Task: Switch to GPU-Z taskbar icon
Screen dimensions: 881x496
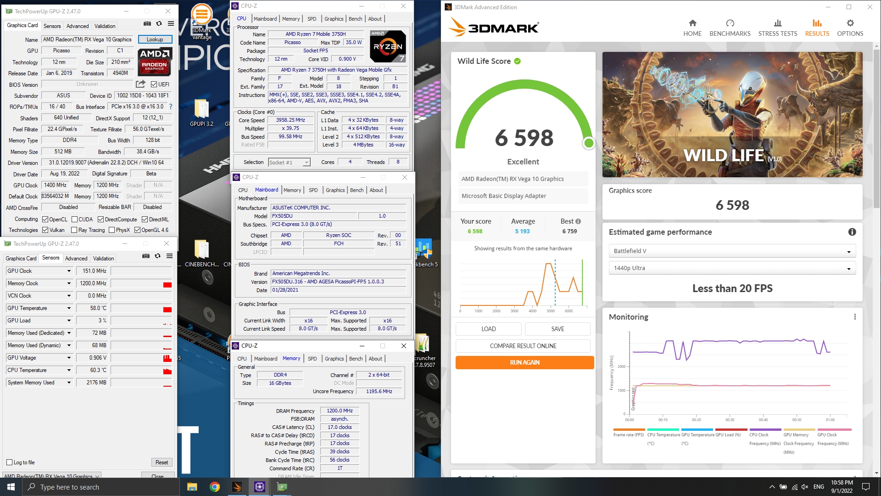Action: coord(282,487)
